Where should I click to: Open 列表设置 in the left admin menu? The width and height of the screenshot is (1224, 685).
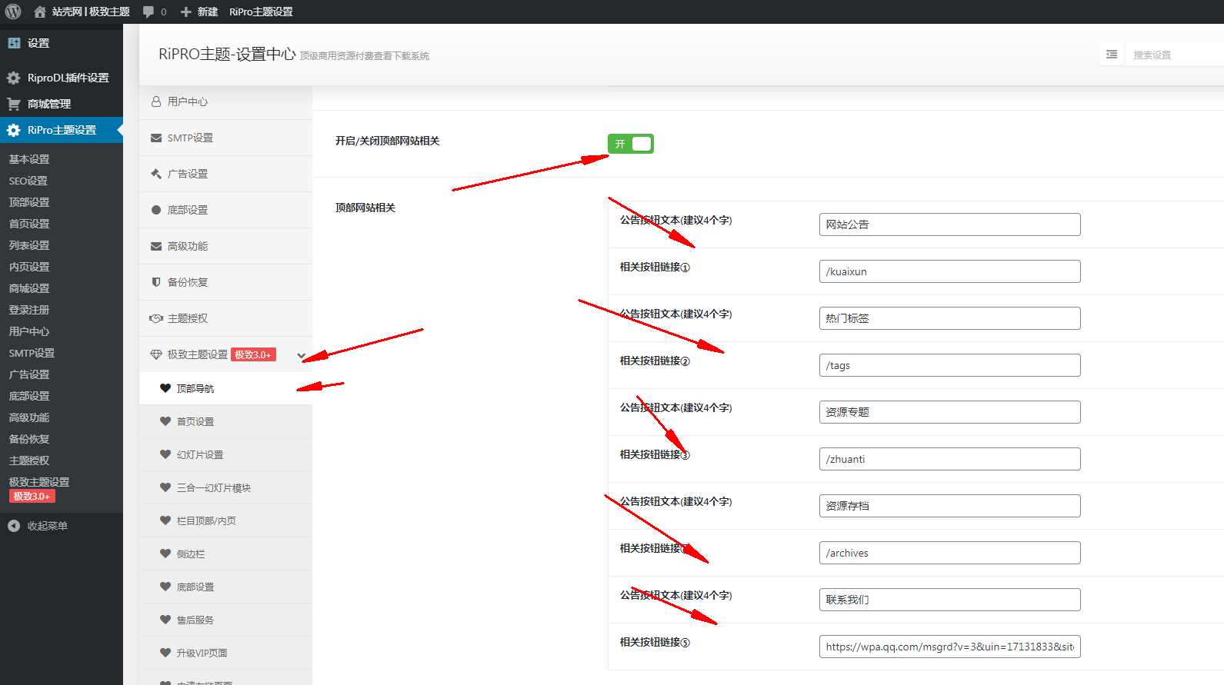pos(29,245)
